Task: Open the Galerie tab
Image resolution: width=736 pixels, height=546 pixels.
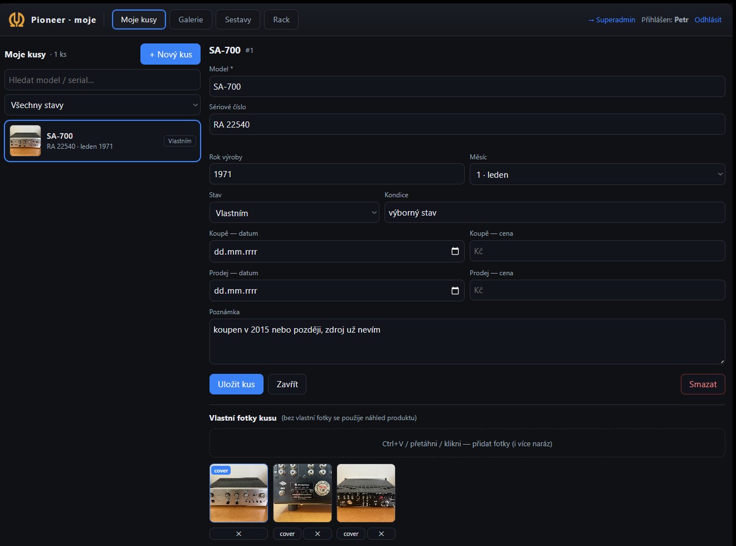Action: [x=191, y=19]
